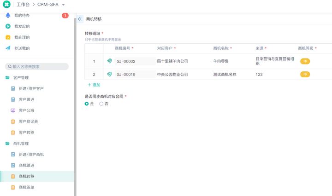This screenshot has height=196, width=332.
Task: Click the icon beside 新建/维护客户
Action: pos(13,88)
